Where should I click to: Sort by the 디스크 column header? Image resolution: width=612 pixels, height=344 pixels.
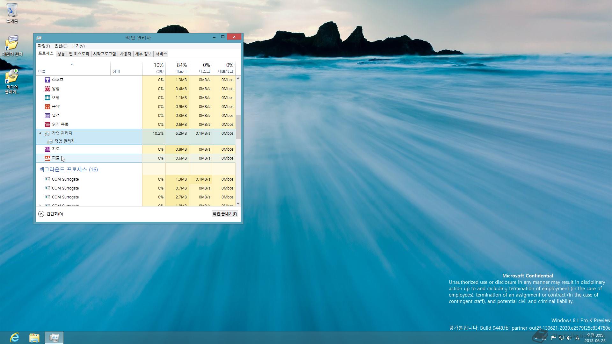(200, 68)
